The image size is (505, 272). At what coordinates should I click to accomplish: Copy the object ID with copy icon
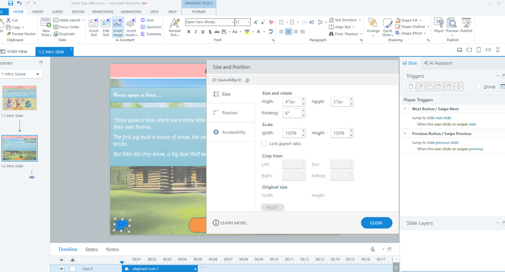pos(247,80)
